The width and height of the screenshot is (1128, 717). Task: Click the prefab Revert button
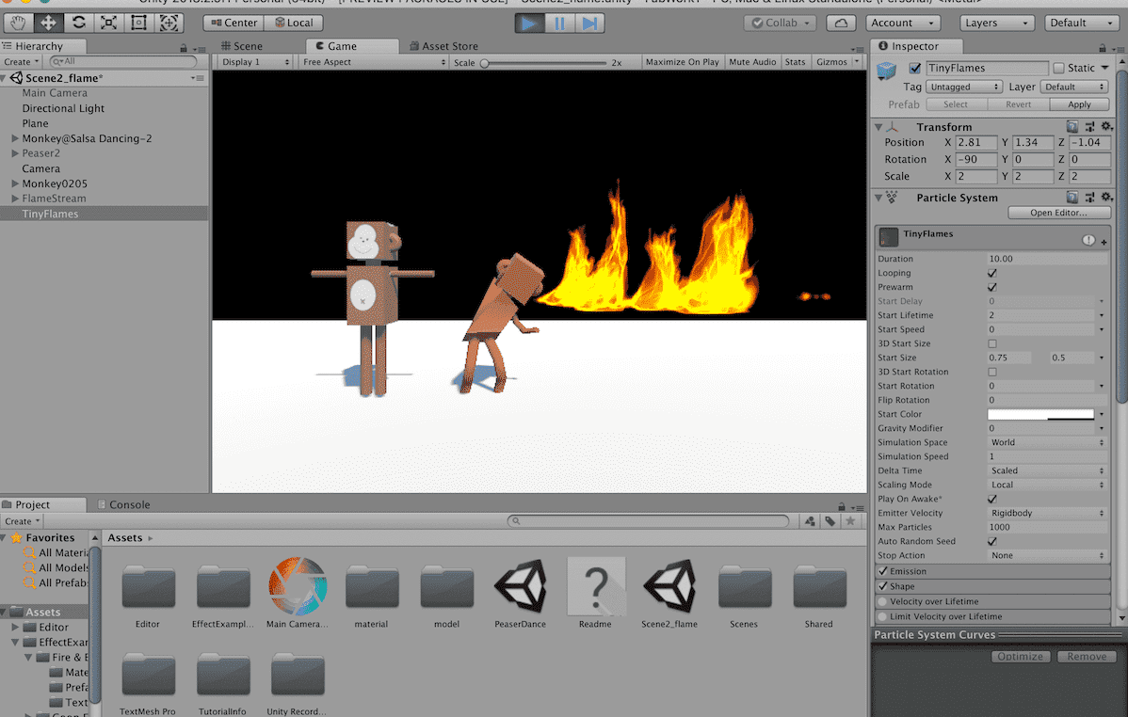pyautogui.click(x=1018, y=105)
